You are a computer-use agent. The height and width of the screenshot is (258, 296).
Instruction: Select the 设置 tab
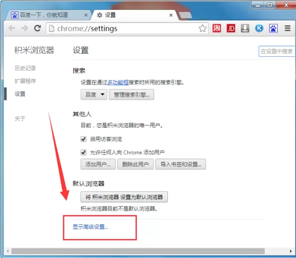(135, 15)
